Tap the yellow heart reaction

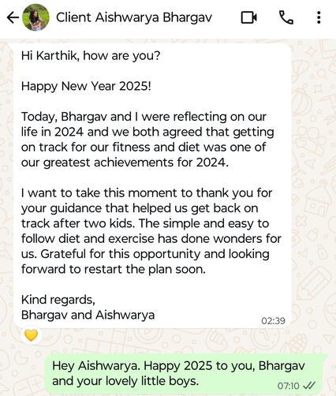click(x=31, y=335)
